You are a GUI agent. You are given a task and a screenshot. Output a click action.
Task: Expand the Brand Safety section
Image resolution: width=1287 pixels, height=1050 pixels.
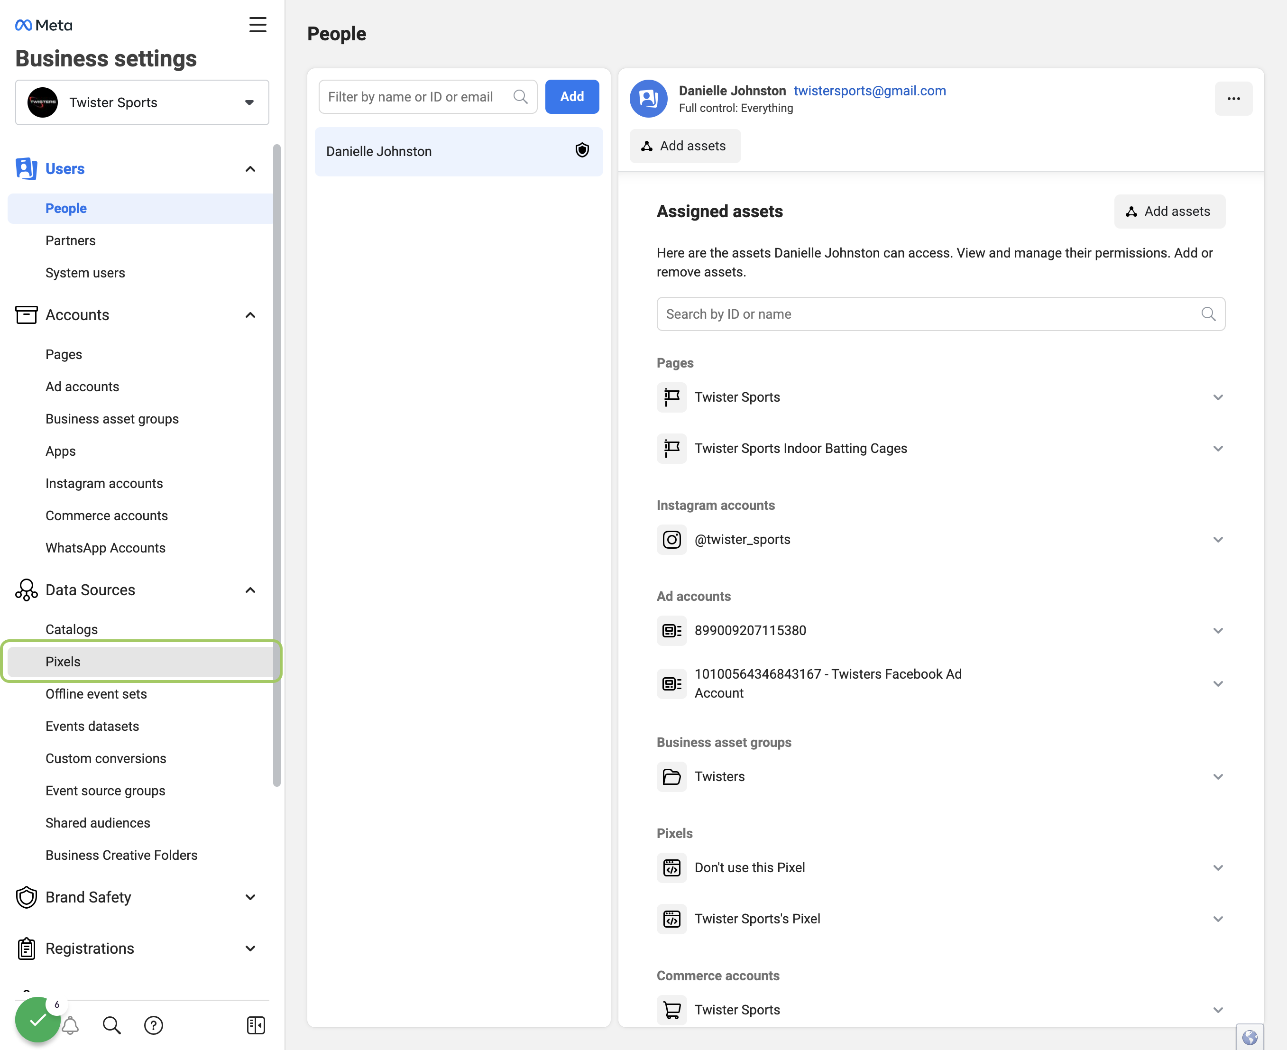point(250,898)
